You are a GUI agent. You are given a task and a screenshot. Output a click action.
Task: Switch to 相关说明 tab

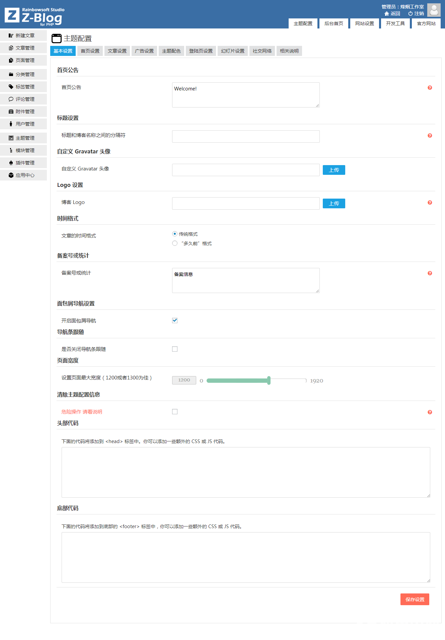pyautogui.click(x=289, y=51)
